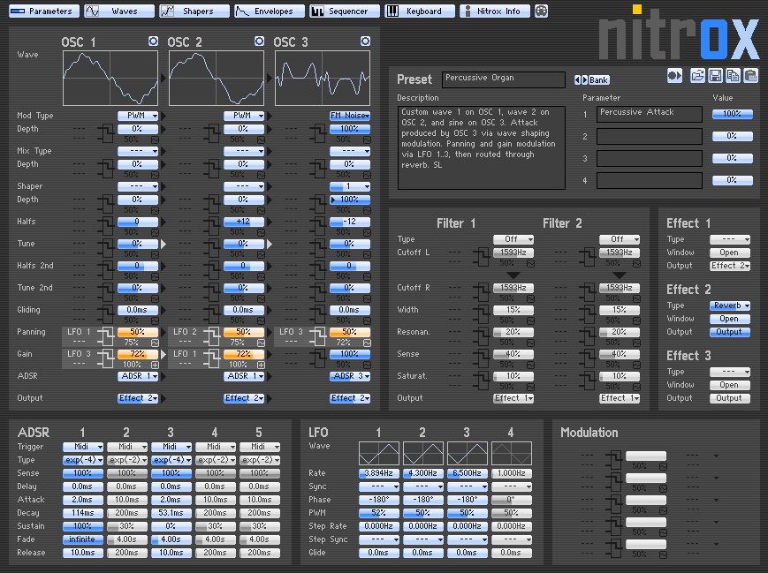Click the OSC 1 Gain link arrow
Image resolution: width=768 pixels, height=573 pixels.
tap(163, 354)
